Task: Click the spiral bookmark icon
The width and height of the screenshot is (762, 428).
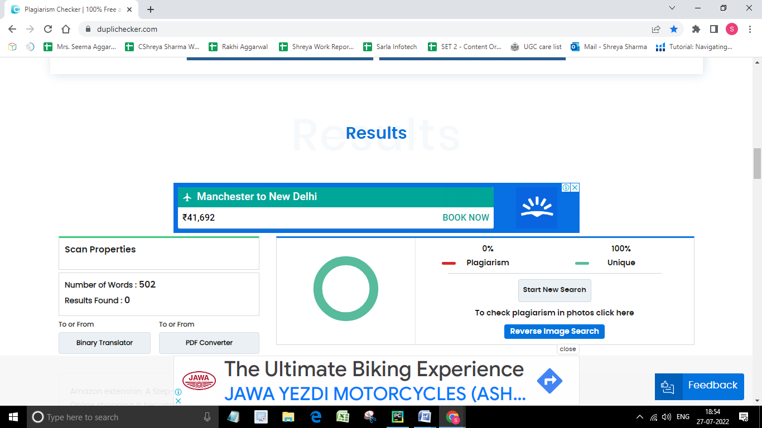Action: click(30, 47)
